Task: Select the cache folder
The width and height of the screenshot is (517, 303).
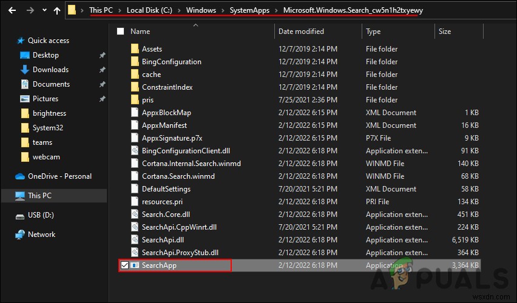Action: [151, 75]
